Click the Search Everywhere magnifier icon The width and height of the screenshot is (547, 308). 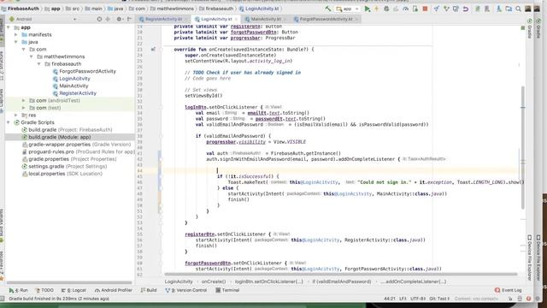pos(519,9)
